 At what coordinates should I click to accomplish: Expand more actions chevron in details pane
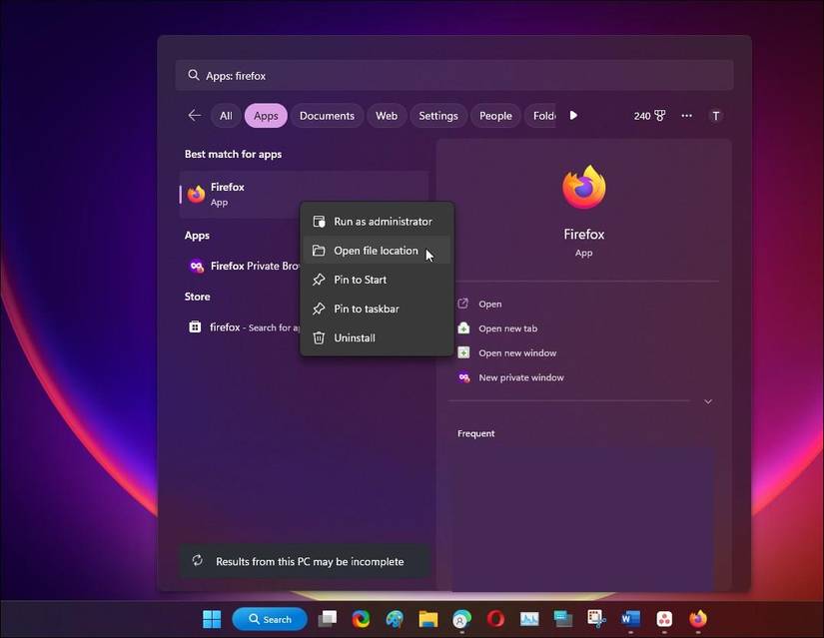[708, 401]
